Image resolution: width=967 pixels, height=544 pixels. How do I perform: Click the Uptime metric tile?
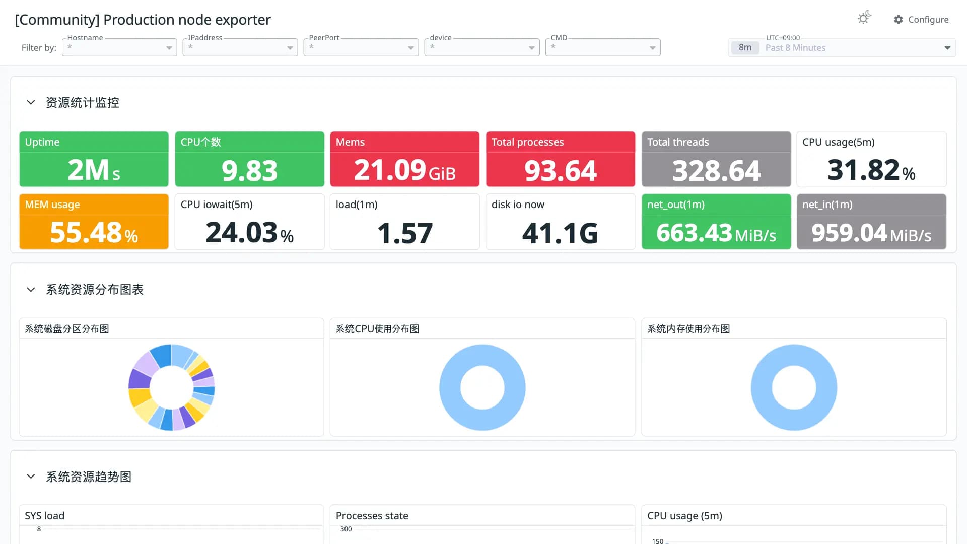(94, 159)
